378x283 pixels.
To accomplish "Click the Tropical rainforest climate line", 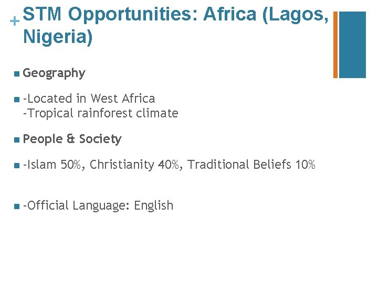I will (101, 113).
